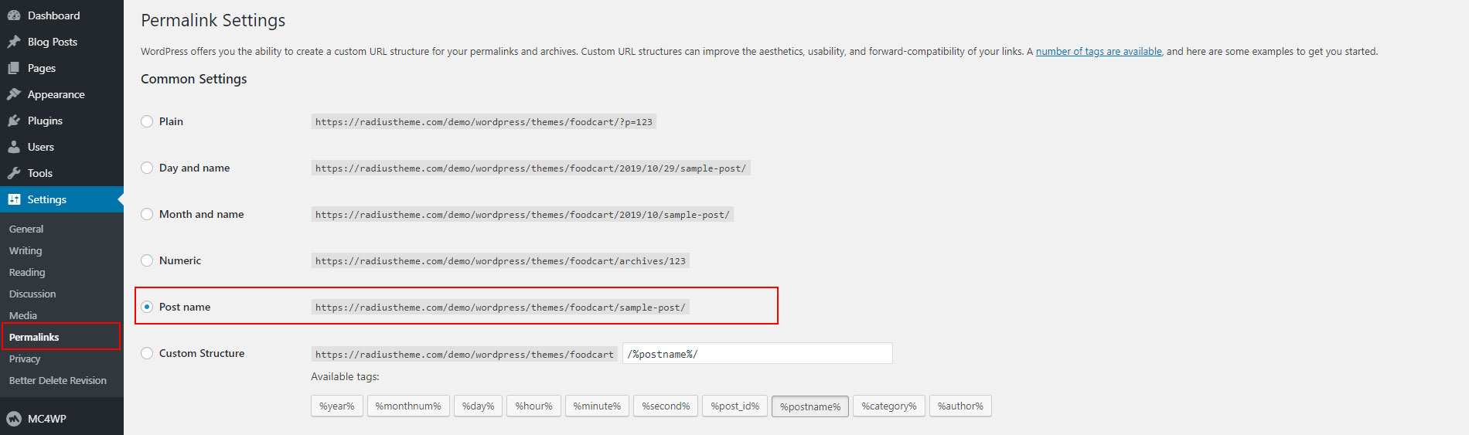Click the Plugins plug icon
The width and height of the screenshot is (1469, 435).
(14, 121)
